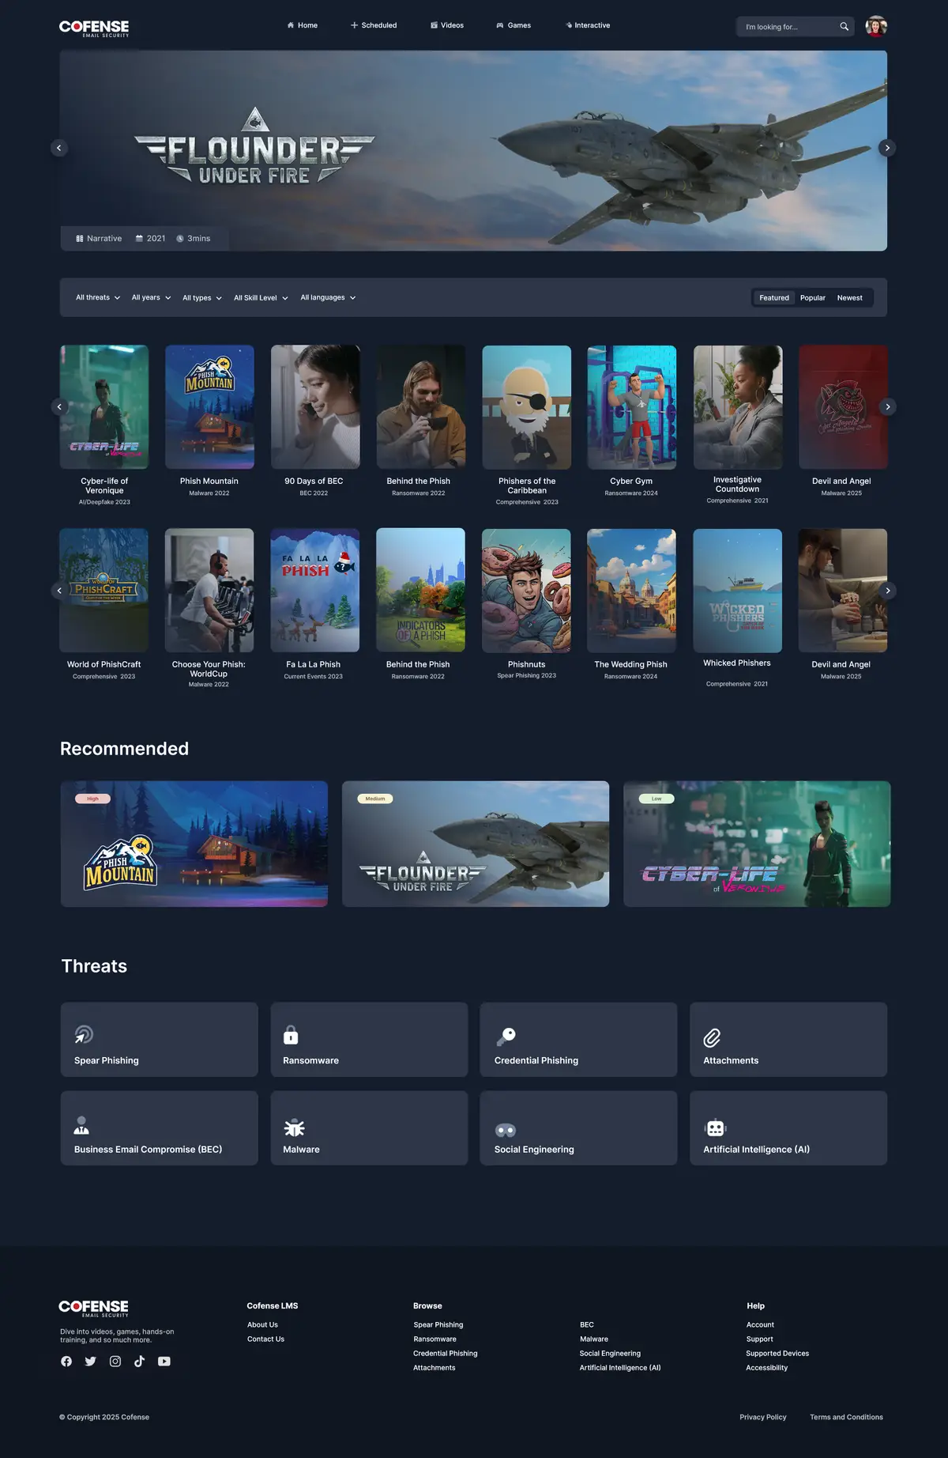Click the Spear Phishing target icon
The image size is (948, 1458).
(x=84, y=1034)
